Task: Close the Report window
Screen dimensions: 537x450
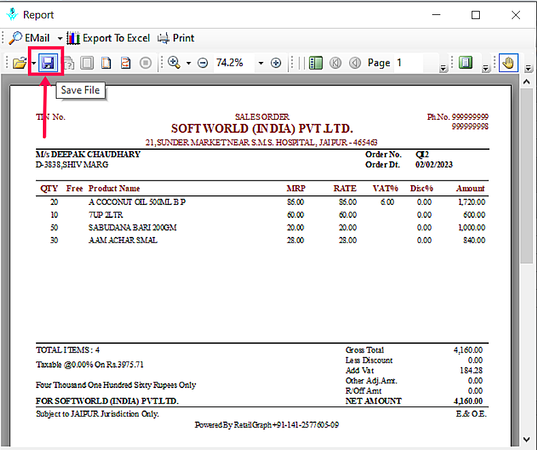Action: [x=516, y=15]
